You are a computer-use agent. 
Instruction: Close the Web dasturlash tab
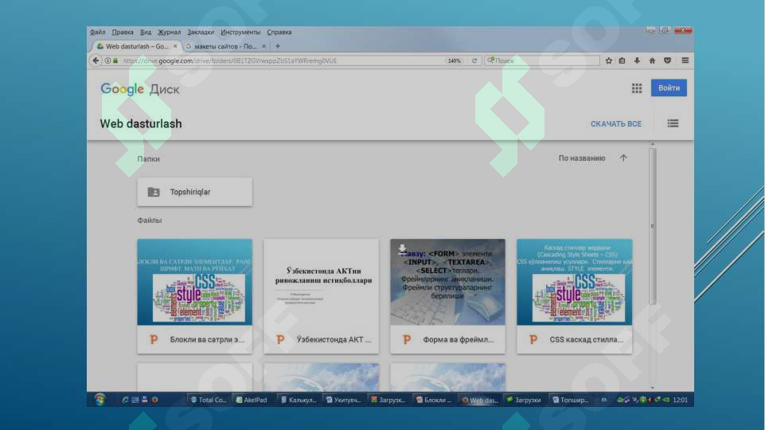175,46
